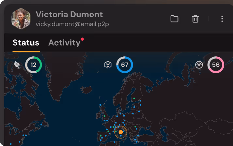Click Victoria Dumont's profile avatar
The image size is (233, 146).
point(21,19)
